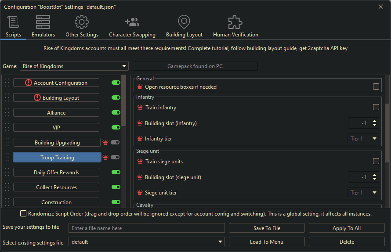Click the Human Verification puzzle icon
The height and width of the screenshot is (252, 391).
click(x=235, y=22)
